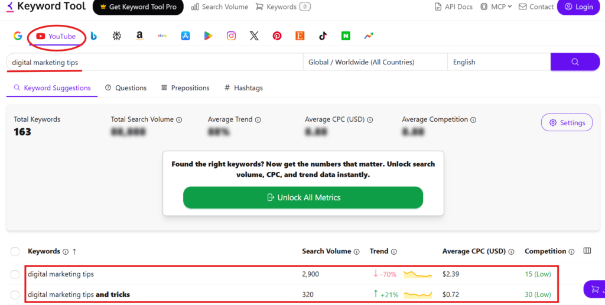Click the "digital marketing tips" keyword text
This screenshot has width=605, height=305.
pos(61,274)
